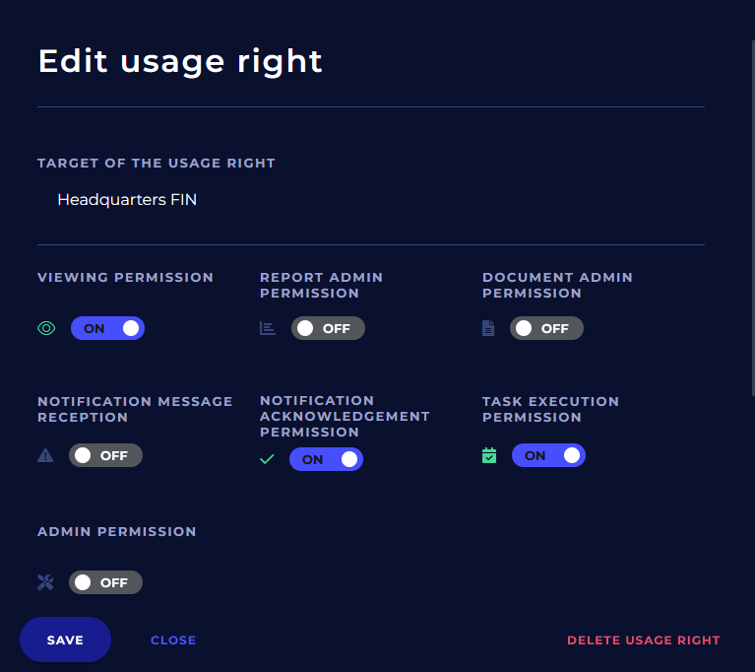Screen dimensions: 755x672
Task: Enable the Admin Permission toggle
Action: tap(105, 582)
